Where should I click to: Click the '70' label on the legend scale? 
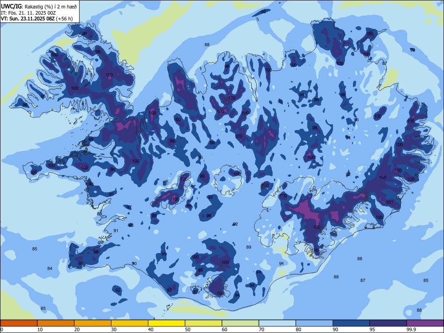(x=262, y=329)
